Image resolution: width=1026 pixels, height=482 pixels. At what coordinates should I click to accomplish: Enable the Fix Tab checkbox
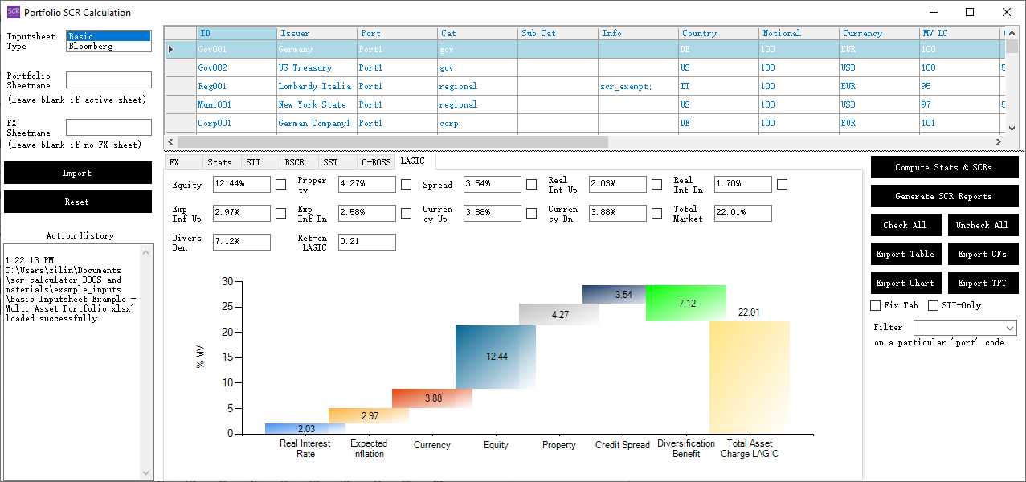click(876, 306)
